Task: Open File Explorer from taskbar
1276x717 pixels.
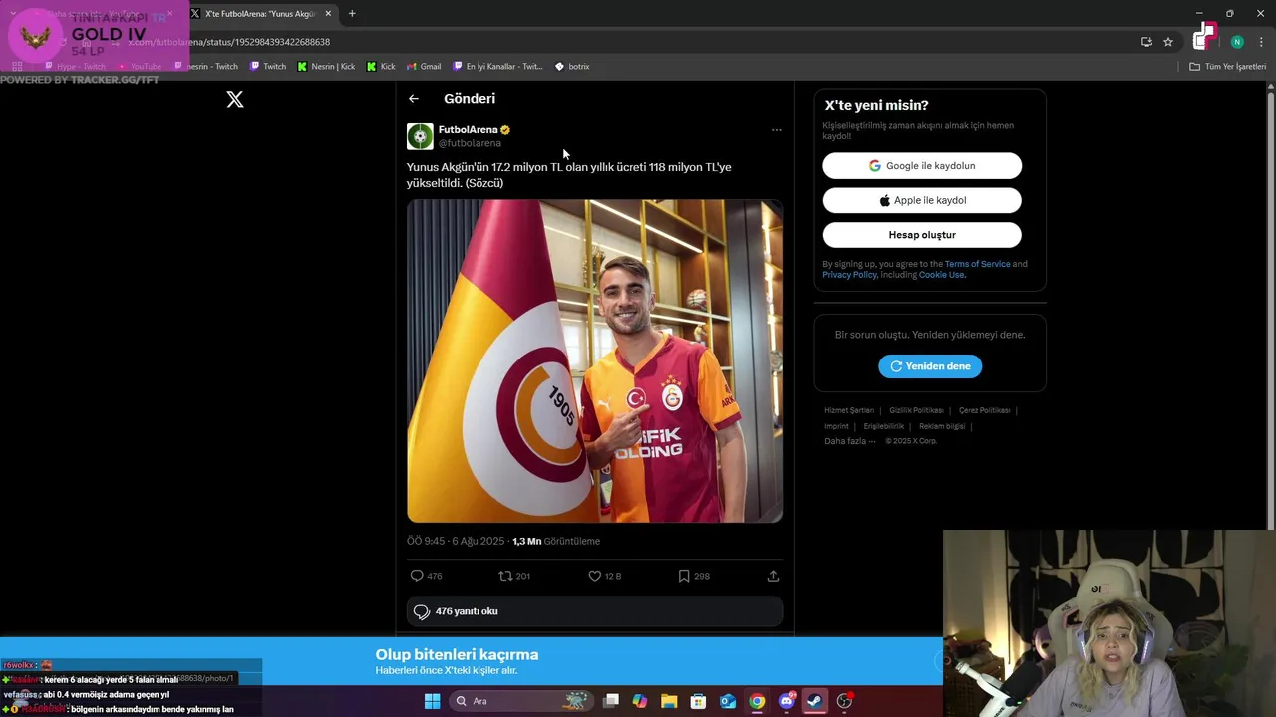Action: click(669, 701)
